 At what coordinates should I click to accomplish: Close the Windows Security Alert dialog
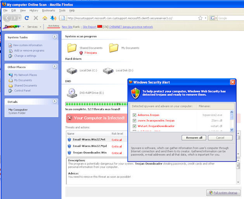pos(233,82)
